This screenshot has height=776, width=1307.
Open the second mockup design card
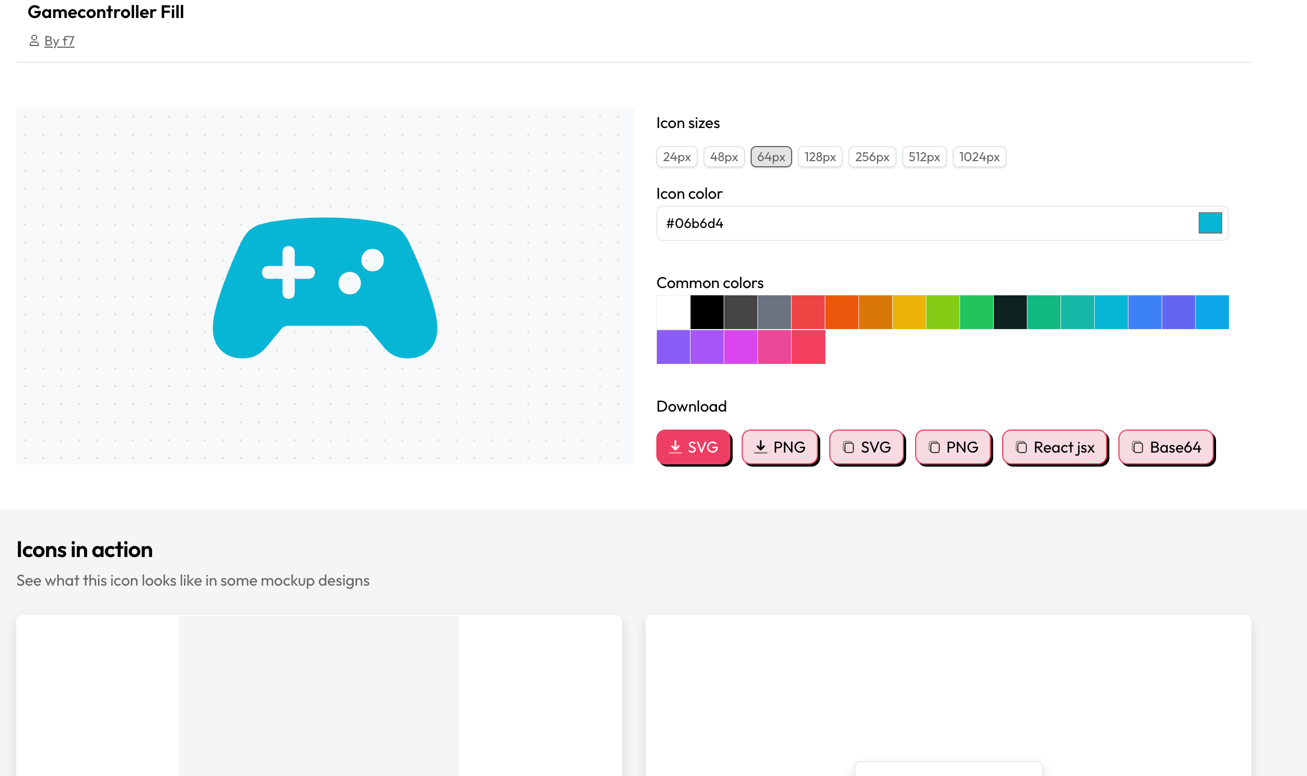click(x=948, y=696)
